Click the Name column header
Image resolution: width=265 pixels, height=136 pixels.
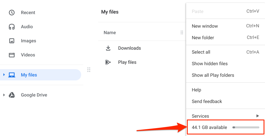110,33
